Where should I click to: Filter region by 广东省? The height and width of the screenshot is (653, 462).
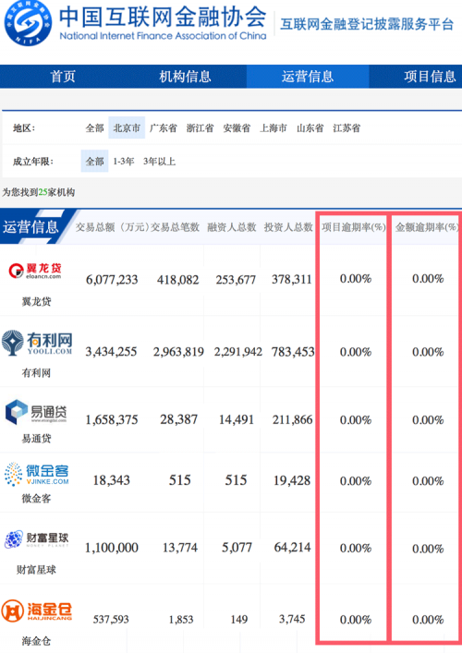[164, 127]
